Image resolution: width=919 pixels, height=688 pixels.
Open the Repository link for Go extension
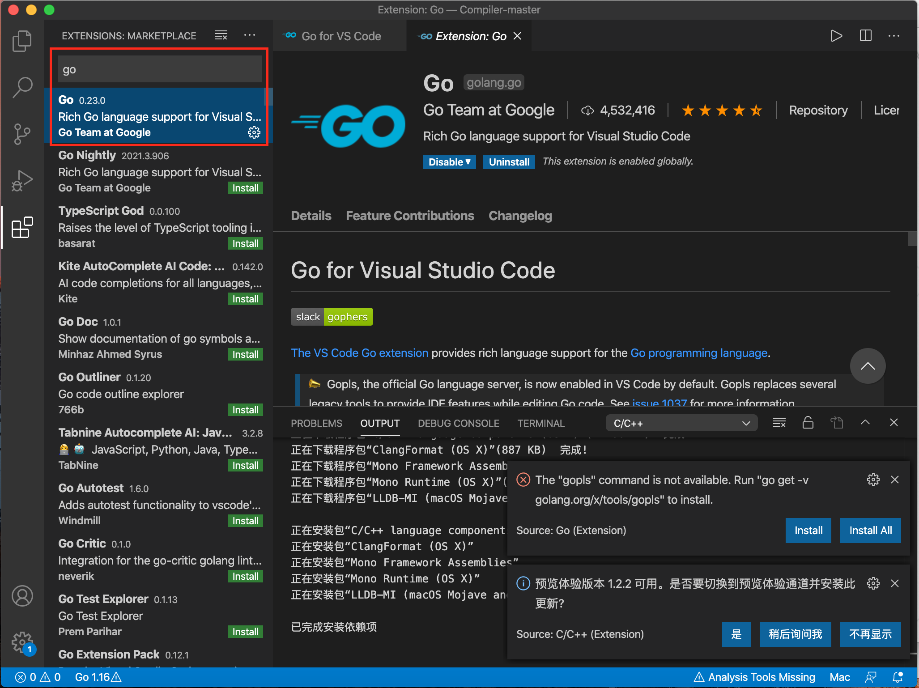pos(818,110)
